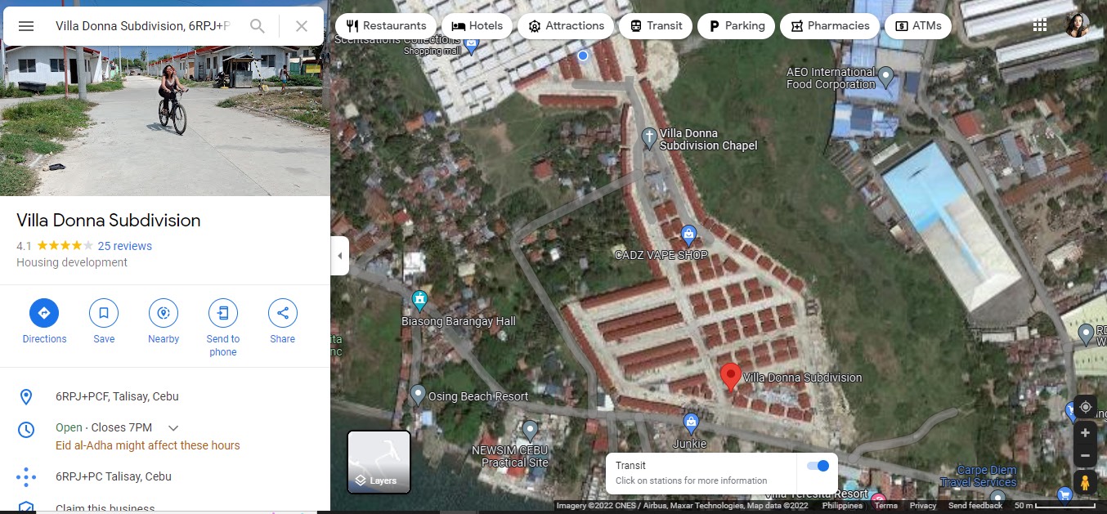This screenshot has height=514, width=1107.
Task: Open the hamburger main menu
Action: (26, 26)
